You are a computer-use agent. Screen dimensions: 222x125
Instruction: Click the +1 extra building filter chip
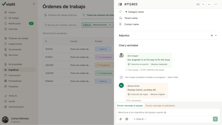point(110,25)
